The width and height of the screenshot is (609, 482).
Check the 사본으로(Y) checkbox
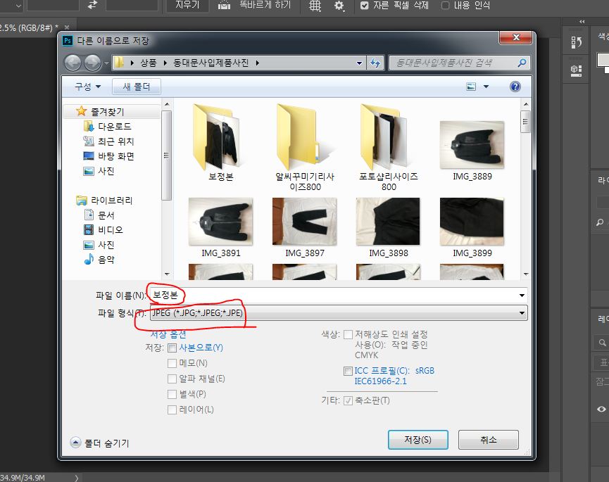172,348
